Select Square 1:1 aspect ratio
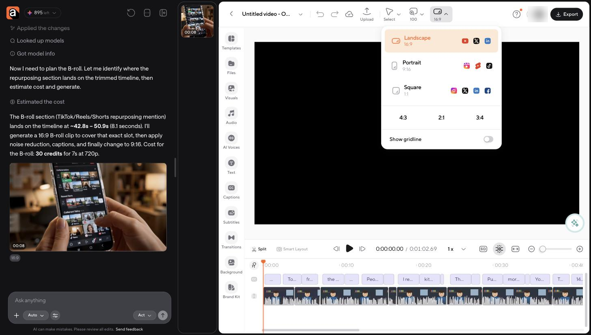Viewport: 591px width, 335px height. tap(441, 90)
